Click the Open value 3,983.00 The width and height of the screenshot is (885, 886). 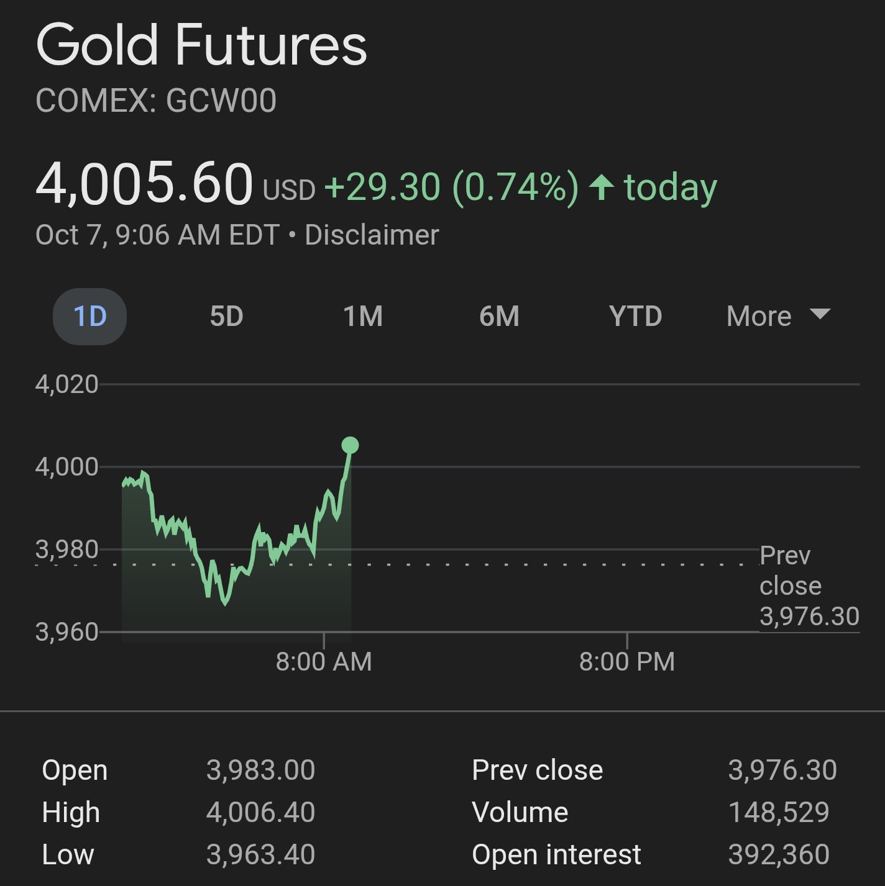click(260, 771)
